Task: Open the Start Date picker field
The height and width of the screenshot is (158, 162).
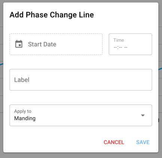Action: [56, 44]
